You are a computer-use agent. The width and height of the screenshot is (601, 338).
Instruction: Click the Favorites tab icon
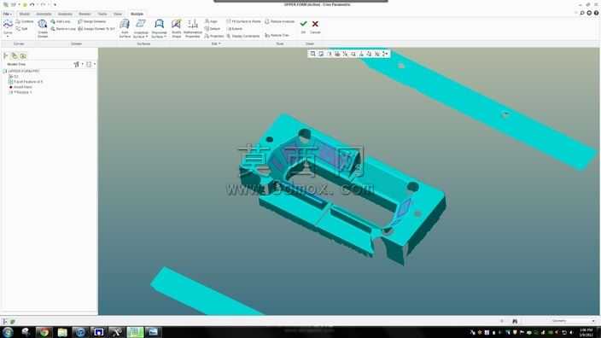(x=23, y=56)
